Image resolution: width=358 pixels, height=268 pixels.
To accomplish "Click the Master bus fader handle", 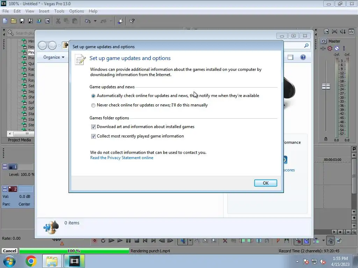I will tap(326, 87).
